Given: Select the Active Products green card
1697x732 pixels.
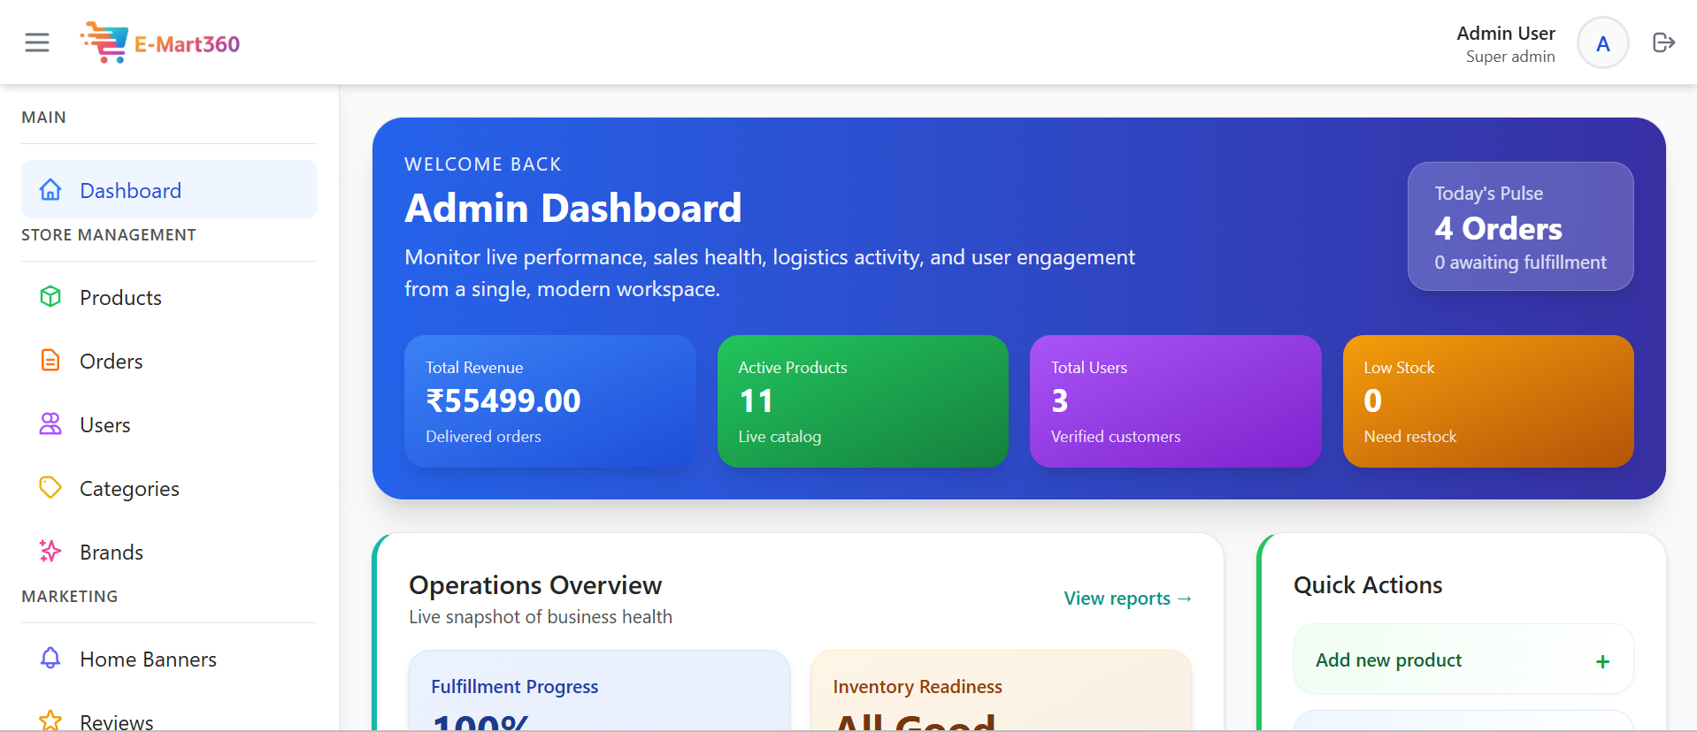Looking at the screenshot, I should 863,401.
